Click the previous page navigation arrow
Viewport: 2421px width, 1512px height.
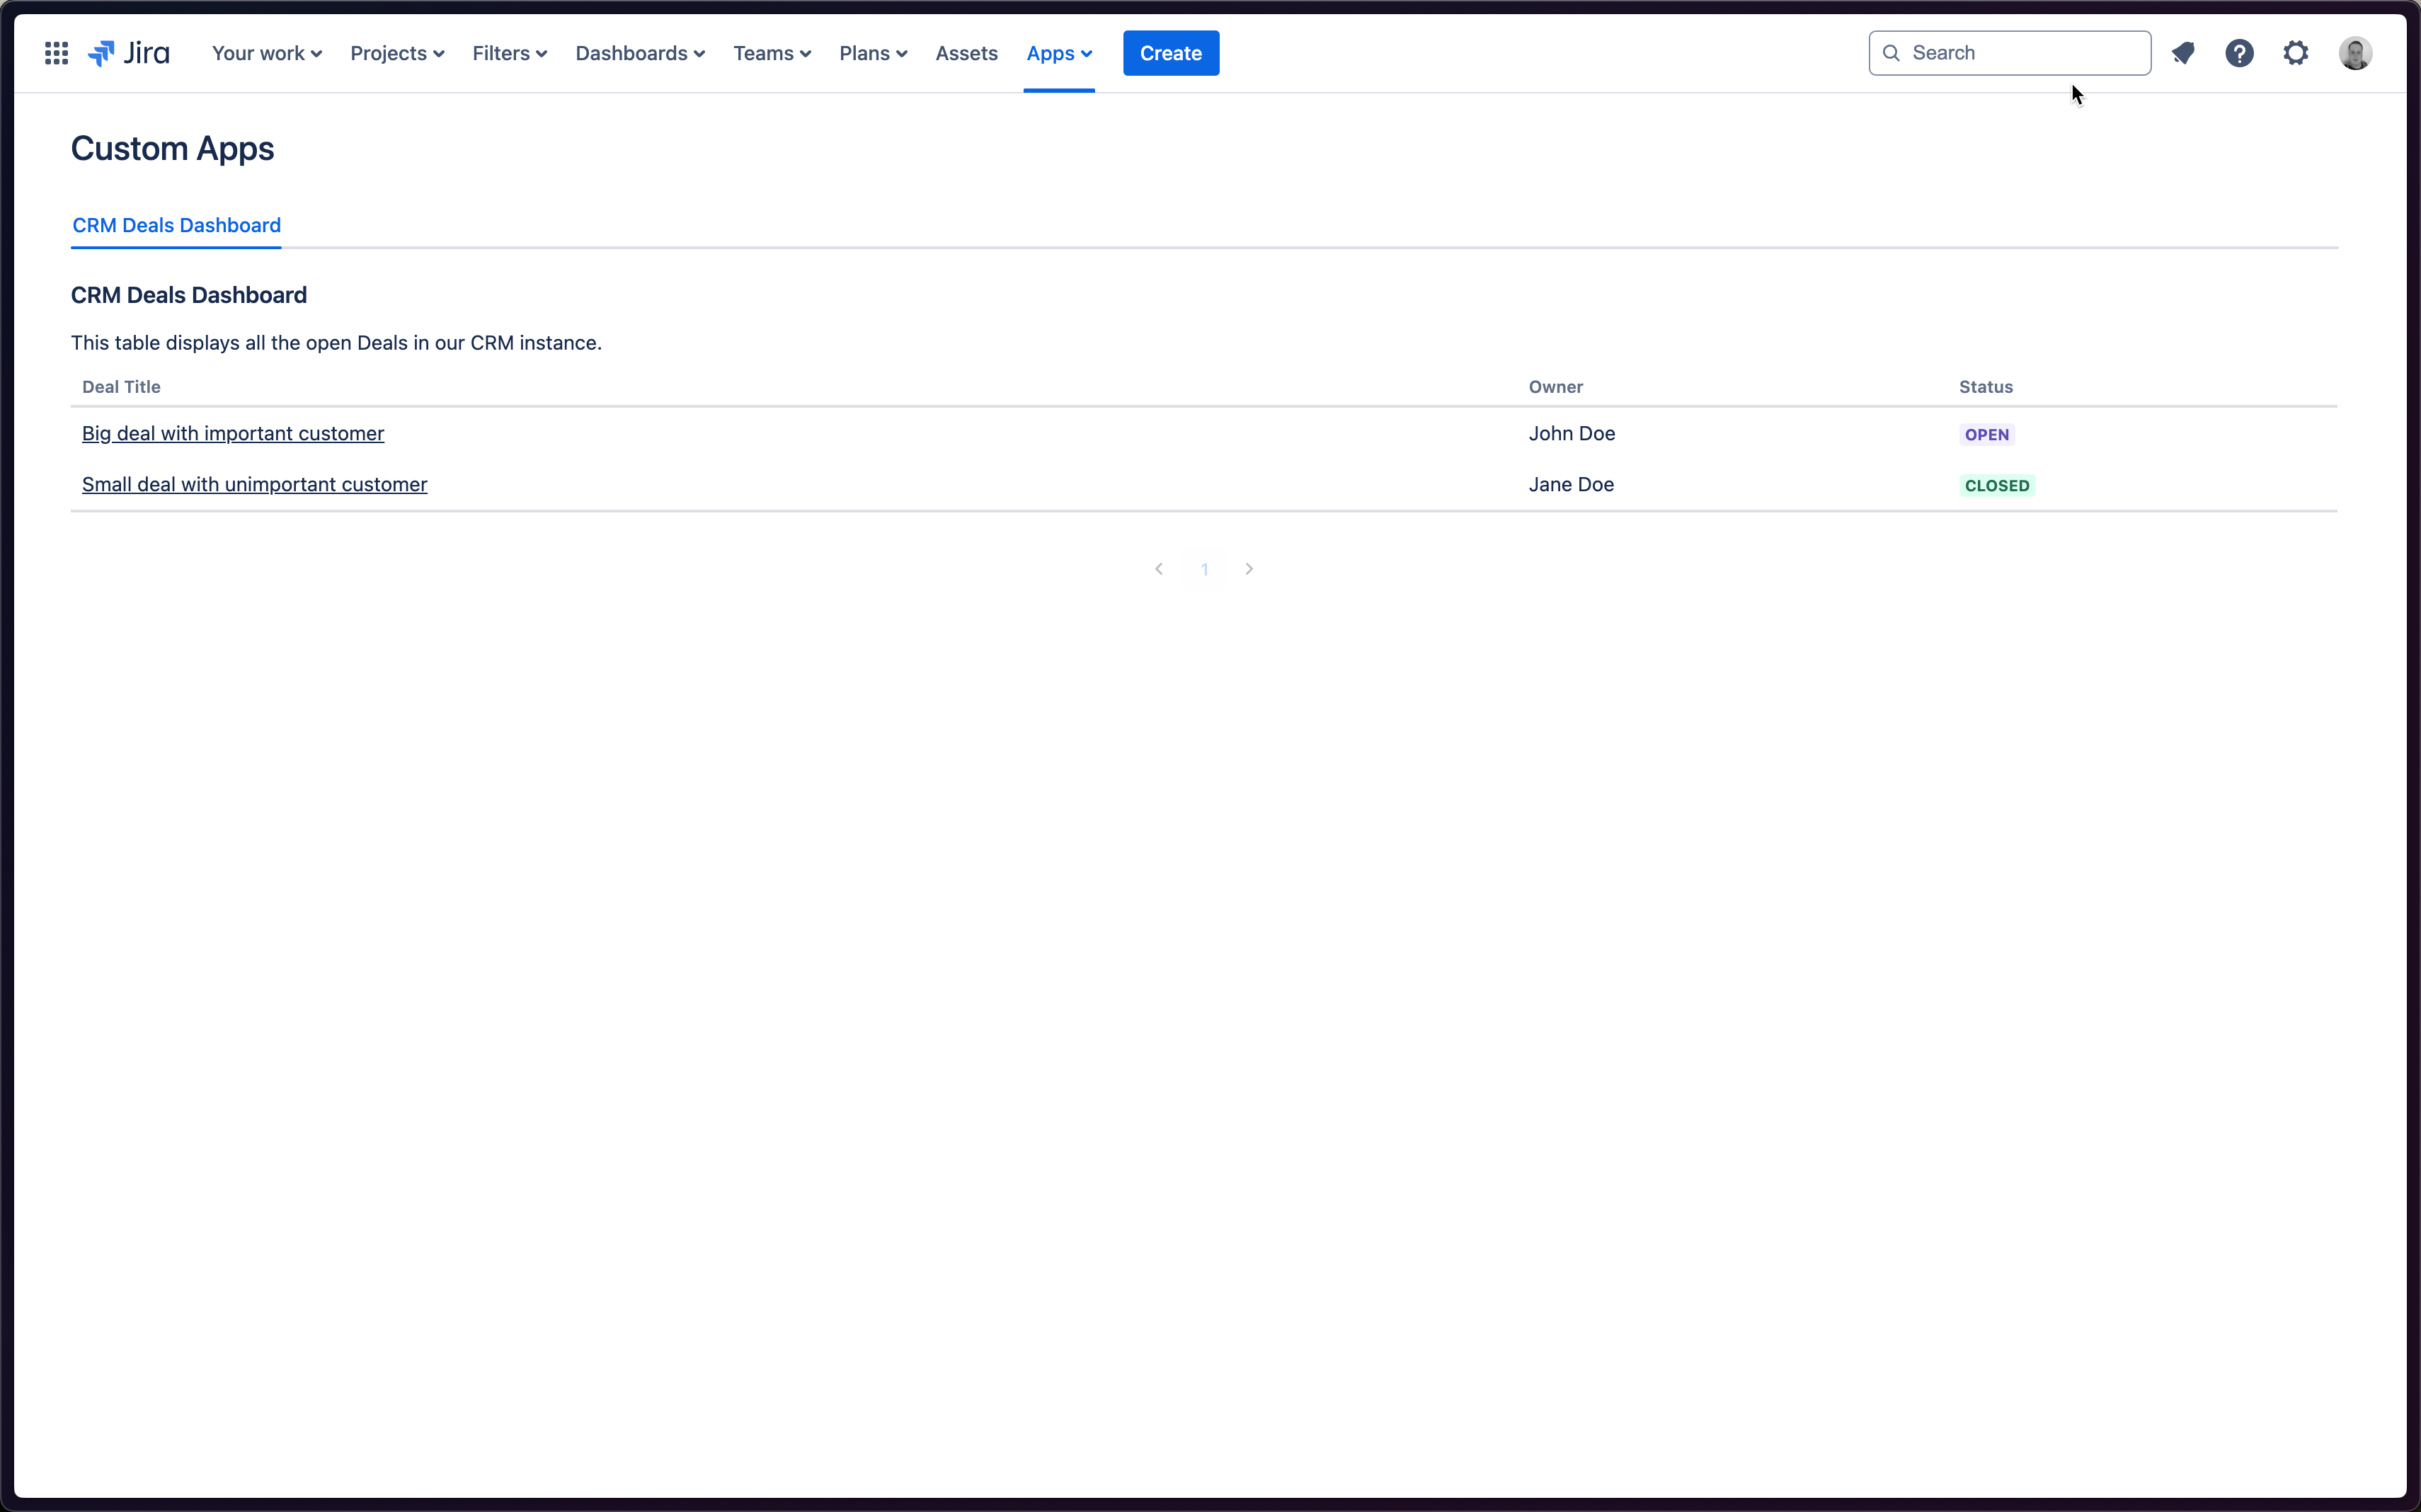[x=1158, y=568]
